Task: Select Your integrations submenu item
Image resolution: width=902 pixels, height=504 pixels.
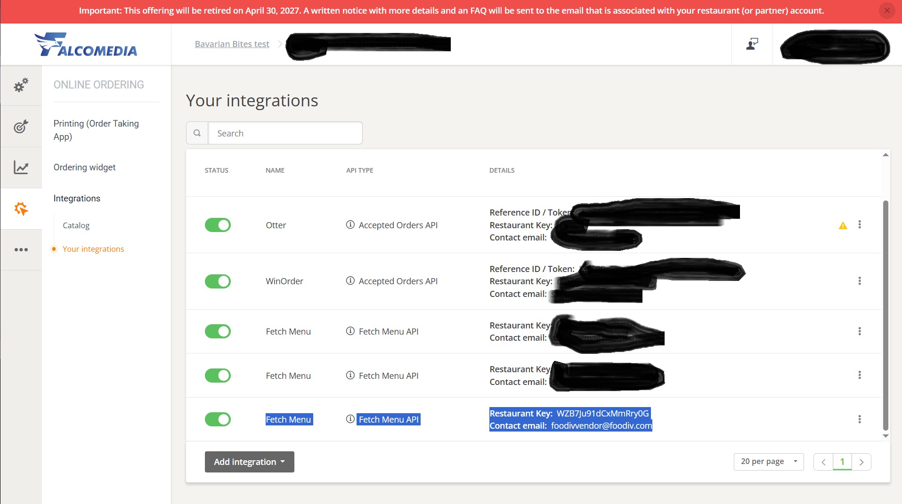Action: tap(93, 249)
